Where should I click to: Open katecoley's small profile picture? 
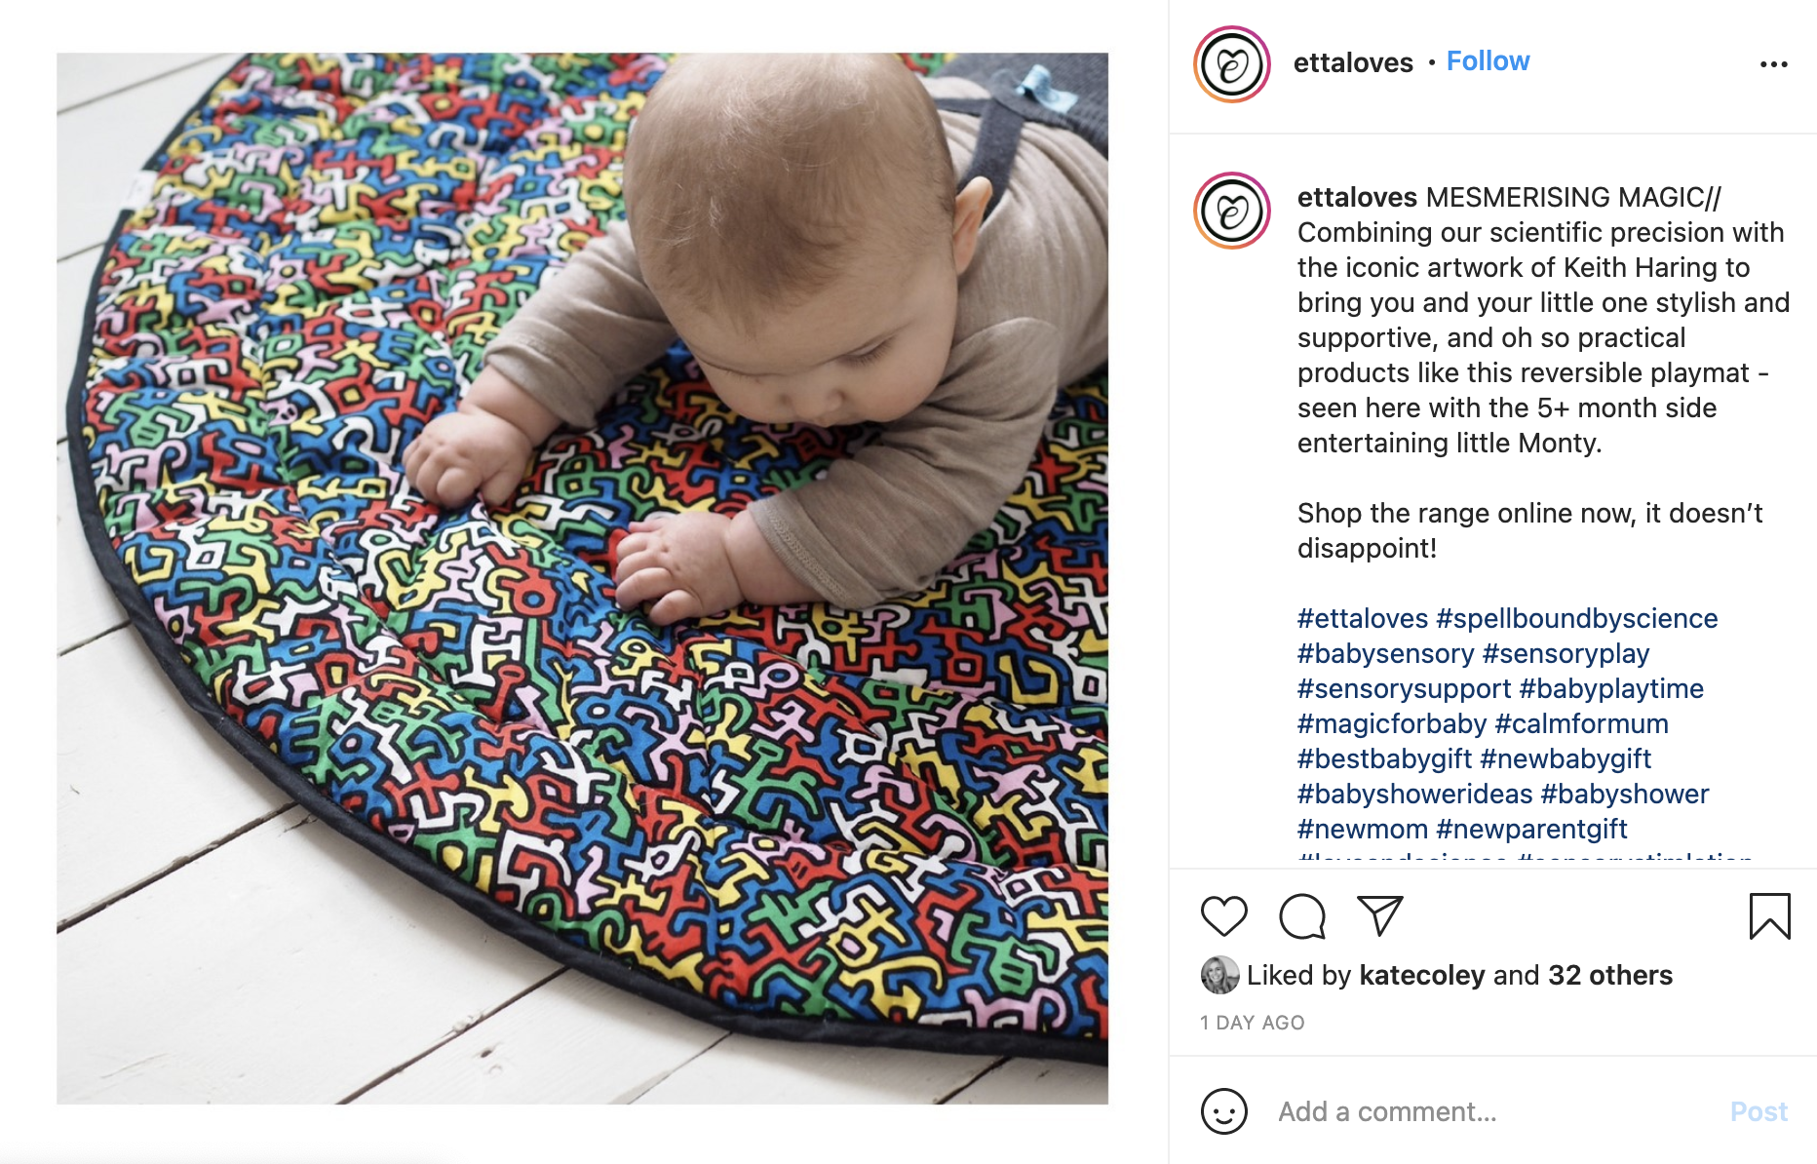point(1219,975)
